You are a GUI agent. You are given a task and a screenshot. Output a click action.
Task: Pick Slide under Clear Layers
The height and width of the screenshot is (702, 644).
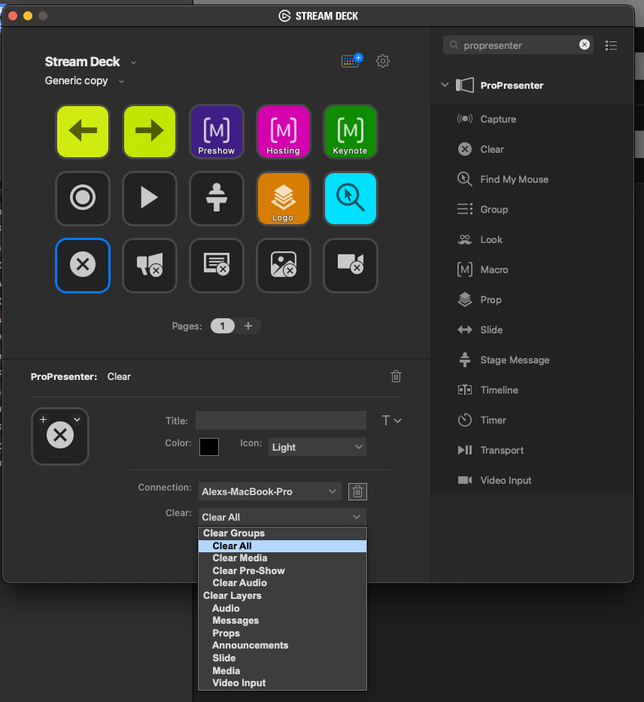point(282,658)
